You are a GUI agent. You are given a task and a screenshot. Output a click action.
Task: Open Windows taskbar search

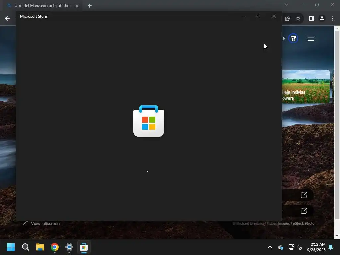(25, 247)
